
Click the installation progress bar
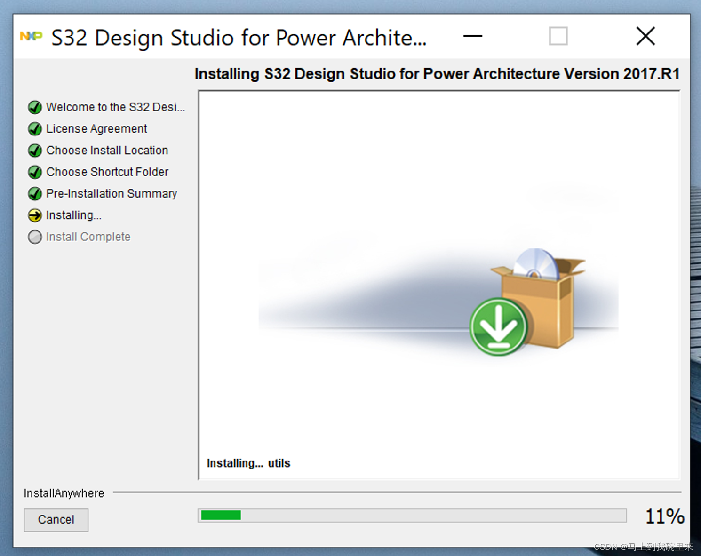[412, 516]
